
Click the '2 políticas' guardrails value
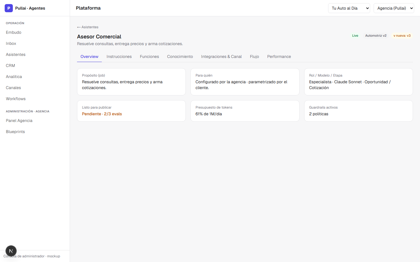click(x=318, y=114)
